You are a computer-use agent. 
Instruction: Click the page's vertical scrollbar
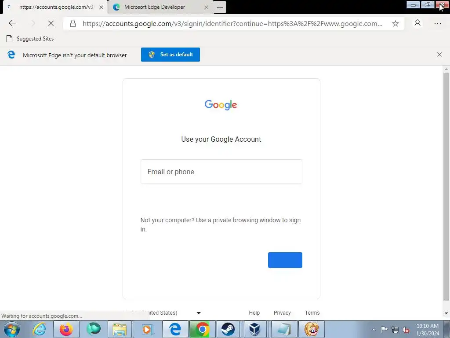446,187
